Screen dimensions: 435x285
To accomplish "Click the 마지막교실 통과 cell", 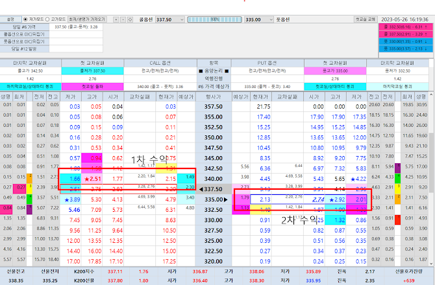I will (x=397, y=87).
